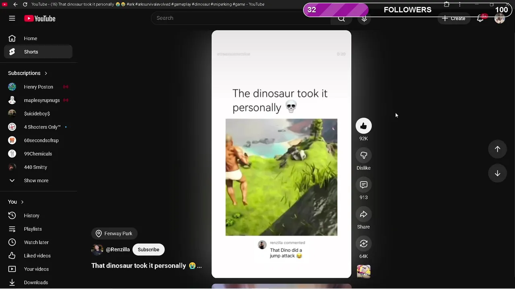Expand the Subscriptions section heading
Viewport: 515px width, 289px height.
[x=28, y=73]
